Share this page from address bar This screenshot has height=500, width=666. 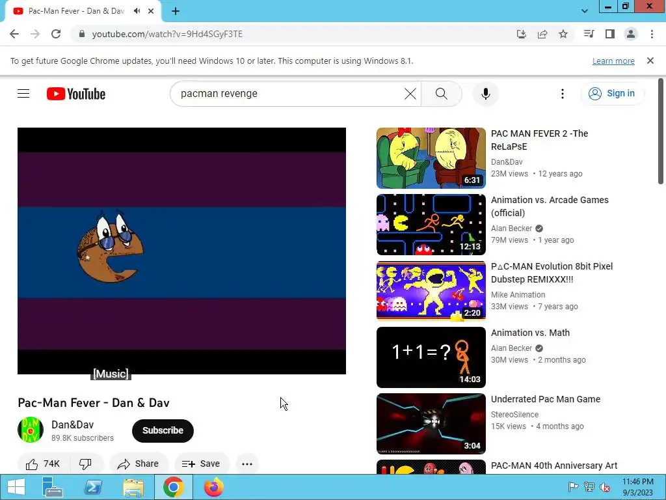(x=542, y=34)
